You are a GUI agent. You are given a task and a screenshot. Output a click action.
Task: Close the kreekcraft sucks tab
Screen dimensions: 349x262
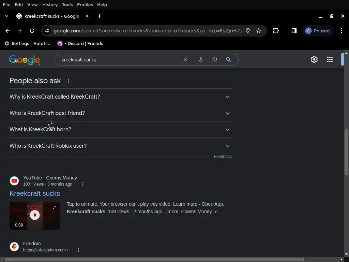(x=87, y=16)
